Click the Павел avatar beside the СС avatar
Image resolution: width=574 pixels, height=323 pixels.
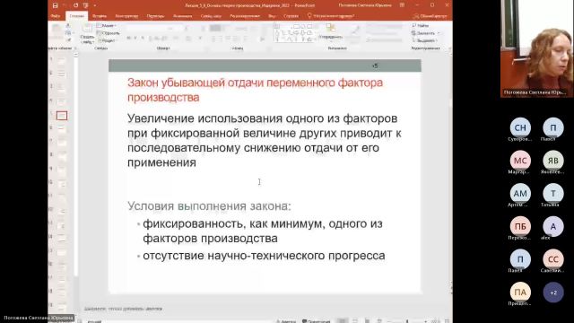[x=520, y=259]
